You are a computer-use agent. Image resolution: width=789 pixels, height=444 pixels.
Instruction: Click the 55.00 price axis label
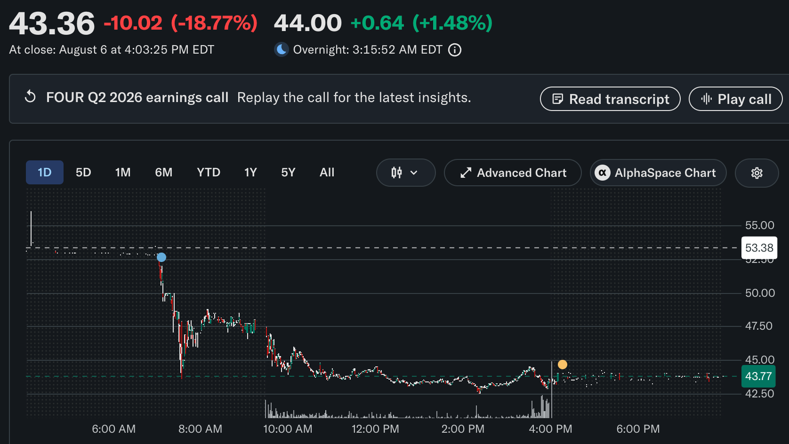pos(760,225)
